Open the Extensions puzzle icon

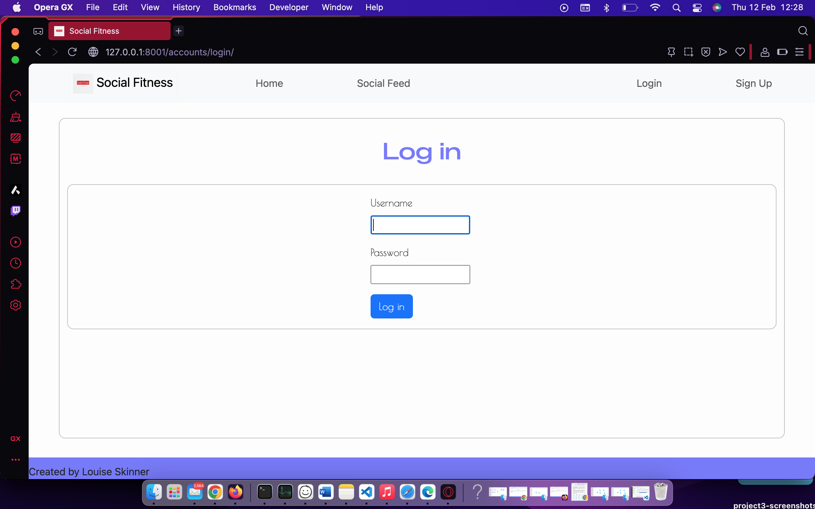coord(16,284)
